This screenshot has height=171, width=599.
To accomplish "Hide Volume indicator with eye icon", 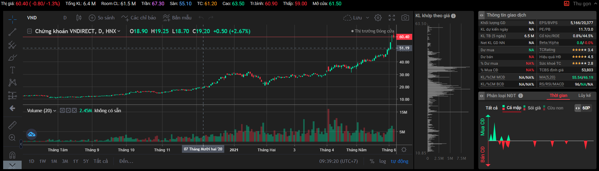I will pyautogui.click(x=62, y=110).
